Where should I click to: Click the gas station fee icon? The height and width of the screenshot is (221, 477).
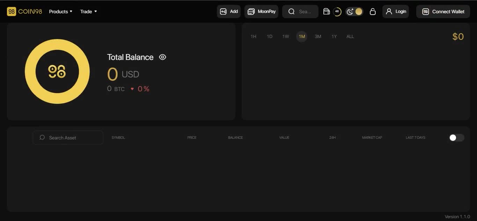pos(326,12)
